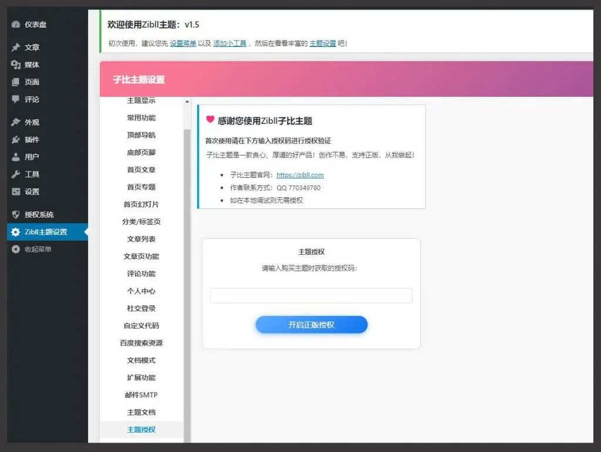This screenshot has height=452, width=601.
Task: Switch to the 首页专题 tab
Action: coord(141,187)
